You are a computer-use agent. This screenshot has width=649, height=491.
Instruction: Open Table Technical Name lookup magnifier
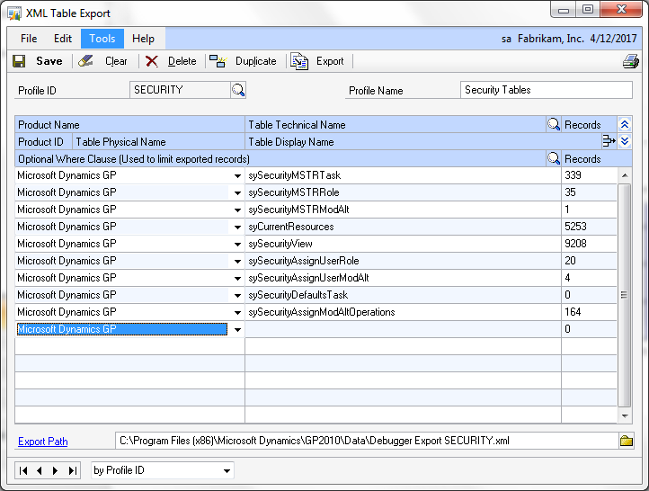point(554,124)
